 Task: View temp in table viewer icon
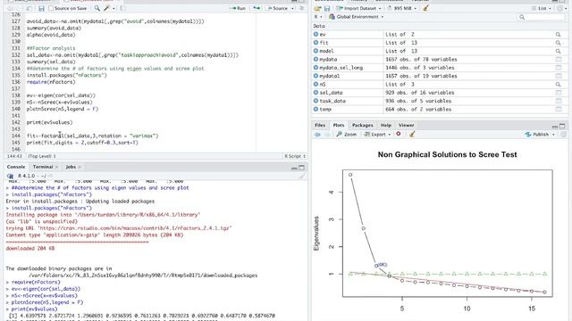558,109
